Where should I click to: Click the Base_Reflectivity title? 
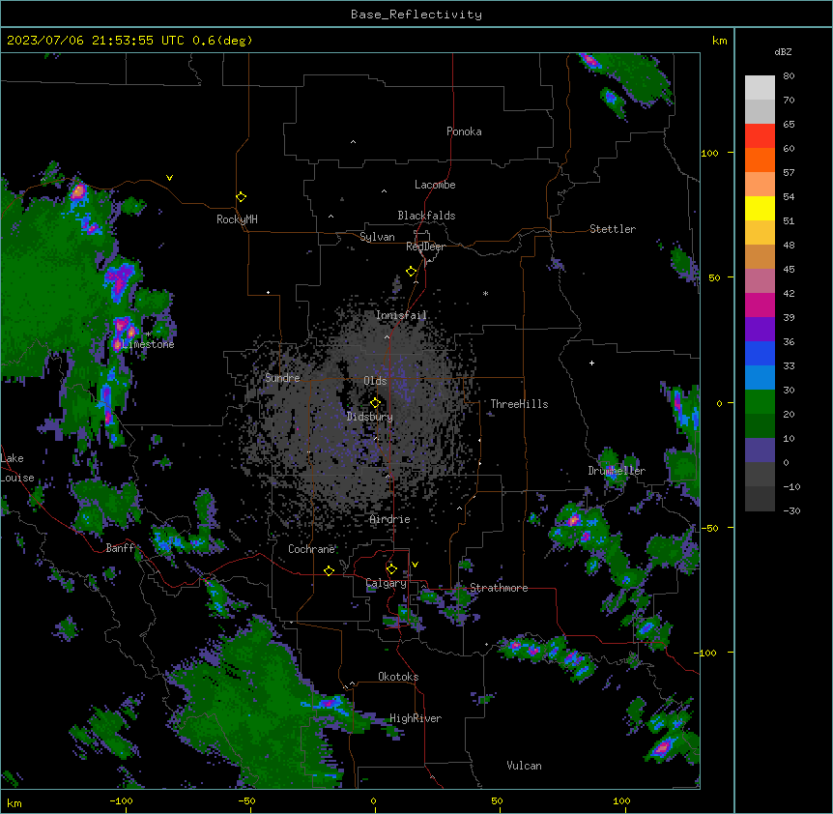coord(416,15)
